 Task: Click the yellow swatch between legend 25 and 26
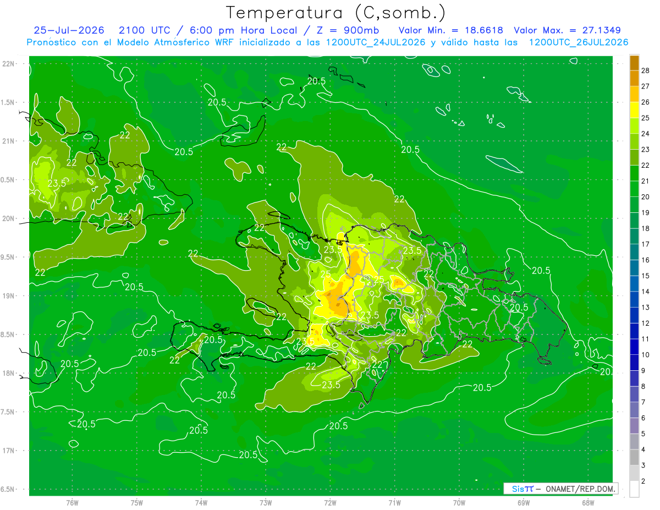click(634, 110)
